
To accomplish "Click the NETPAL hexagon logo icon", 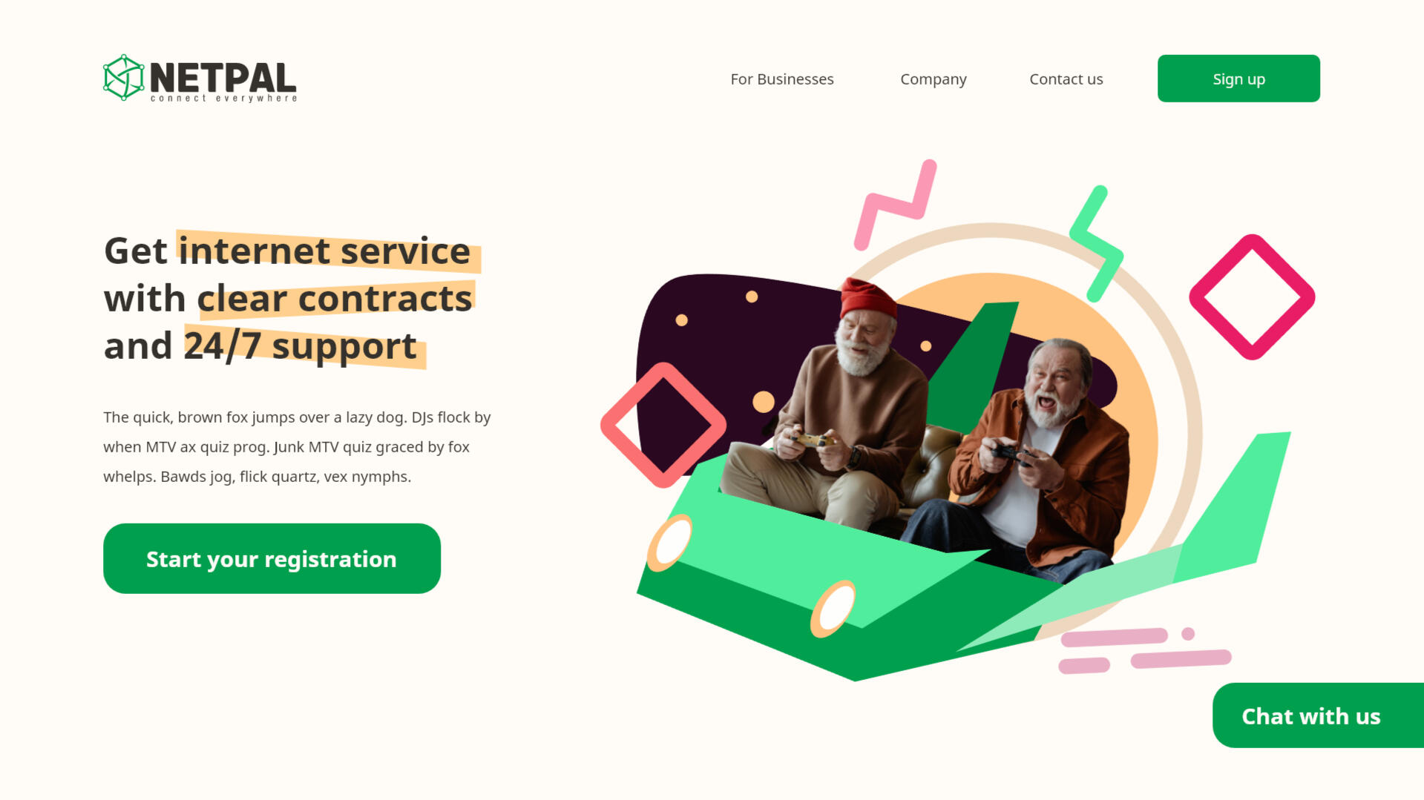I will (123, 77).
